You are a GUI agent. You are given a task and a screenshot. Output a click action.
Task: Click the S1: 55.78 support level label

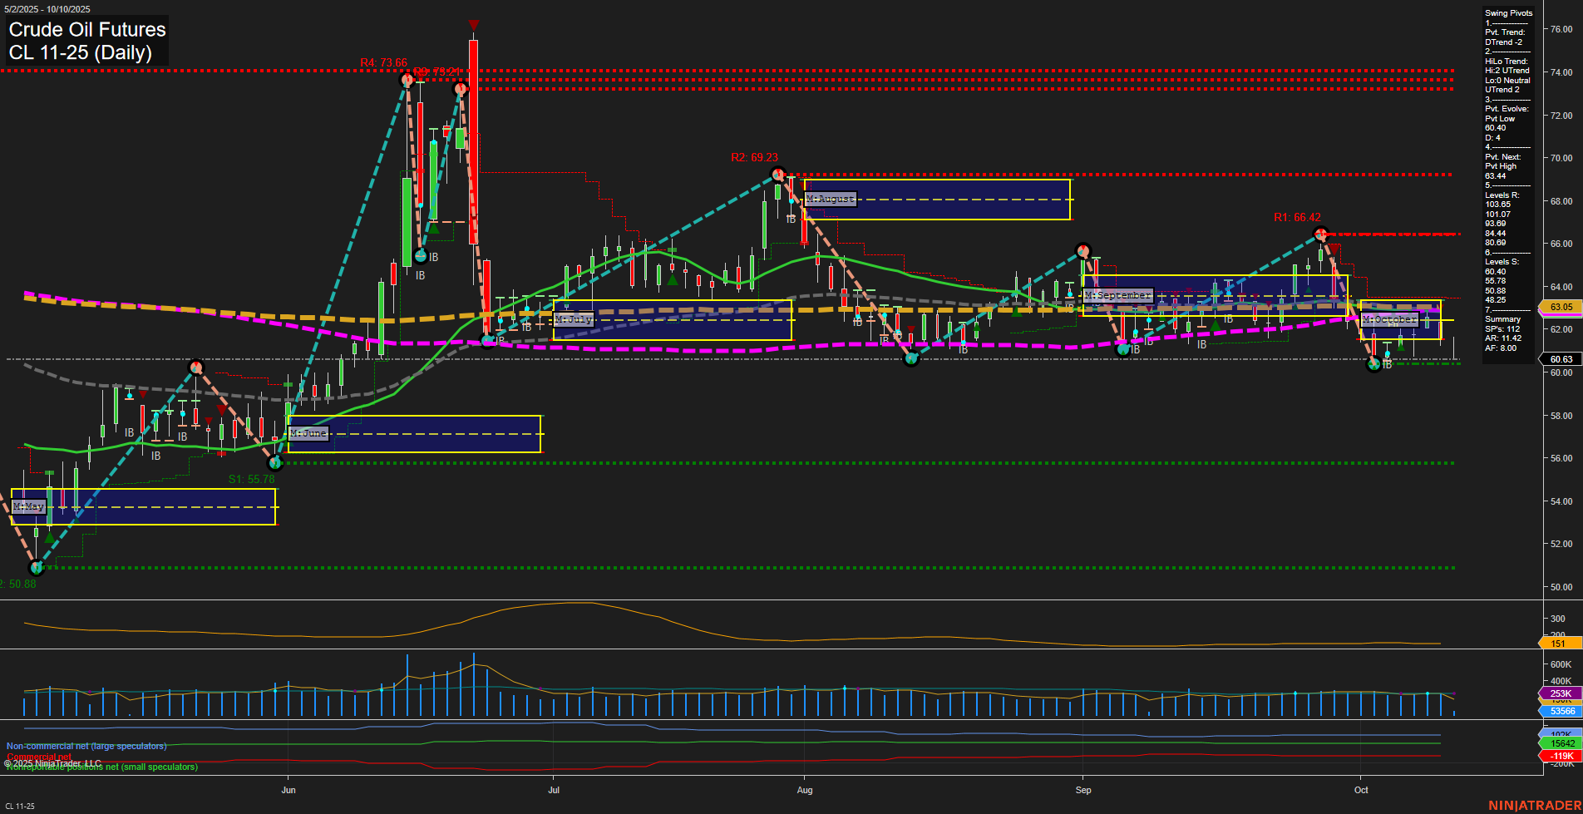point(252,480)
